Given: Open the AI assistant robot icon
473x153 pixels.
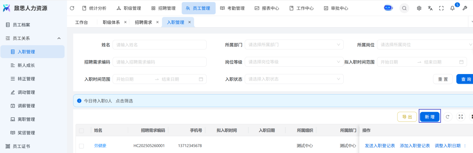Looking at the screenshot, I should (x=389, y=8).
